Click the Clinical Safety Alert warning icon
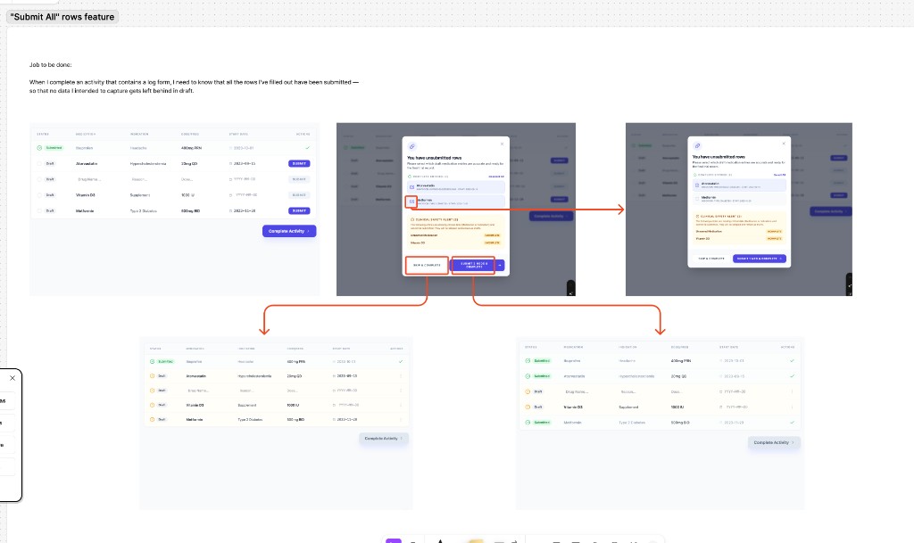This screenshot has width=914, height=543. coord(412,219)
